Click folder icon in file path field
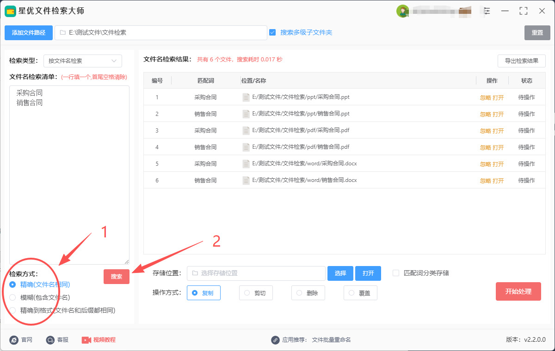This screenshot has height=351, width=555. pos(62,33)
